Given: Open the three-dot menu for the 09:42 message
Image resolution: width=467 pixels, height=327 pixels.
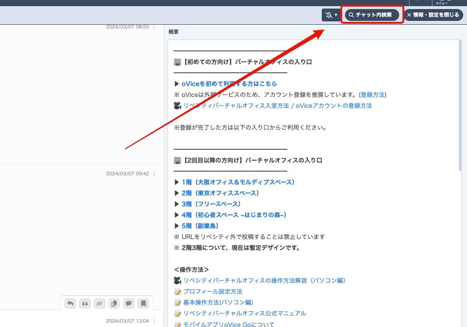Looking at the screenshot, I should (x=154, y=174).
